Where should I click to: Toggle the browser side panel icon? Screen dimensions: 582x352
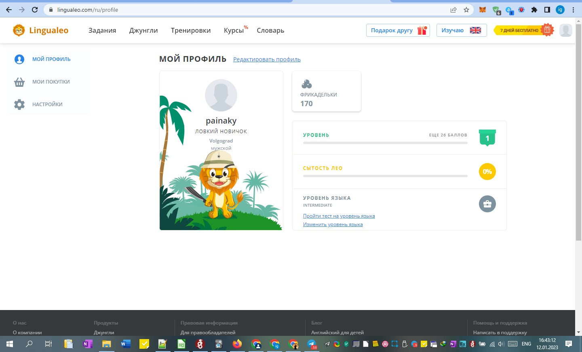[547, 10]
